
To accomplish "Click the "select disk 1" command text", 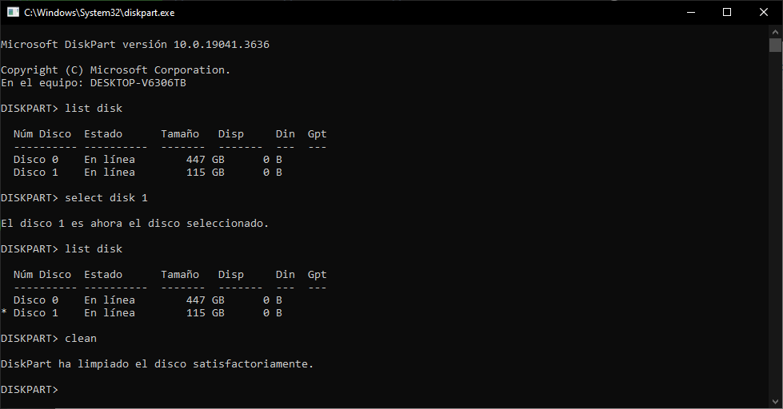I will tap(106, 197).
